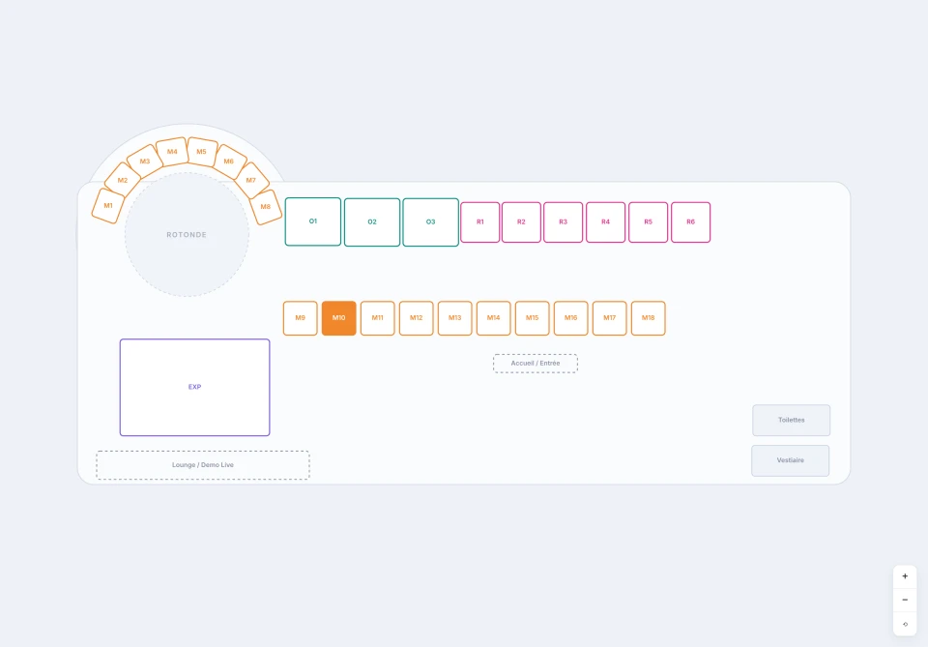Choose booth M15
This screenshot has height=647, width=928.
point(532,318)
